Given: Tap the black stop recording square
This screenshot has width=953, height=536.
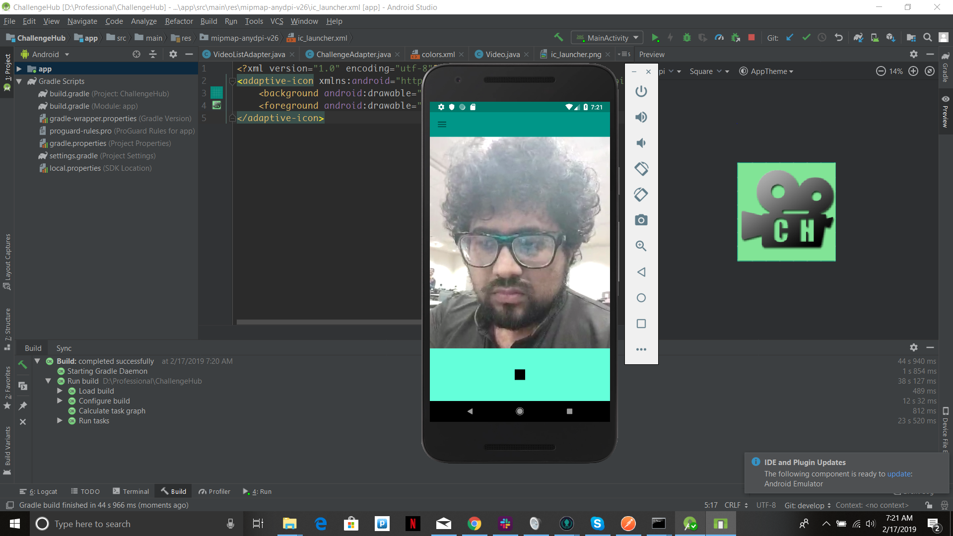Looking at the screenshot, I should point(520,375).
